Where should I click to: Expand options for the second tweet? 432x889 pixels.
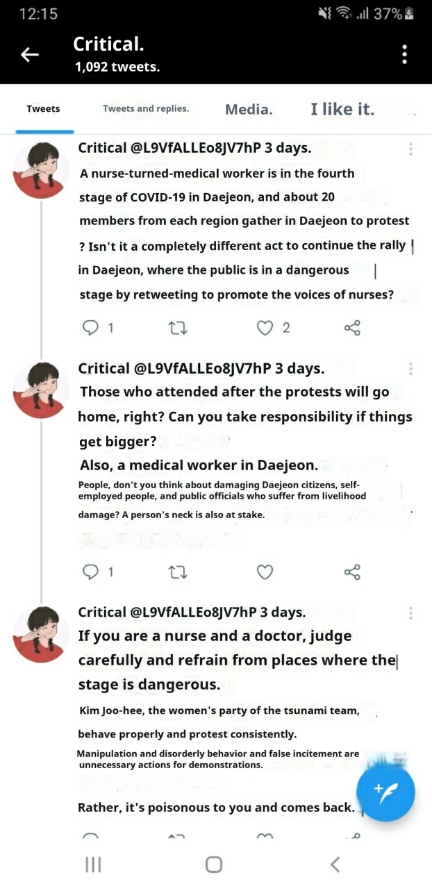(410, 369)
